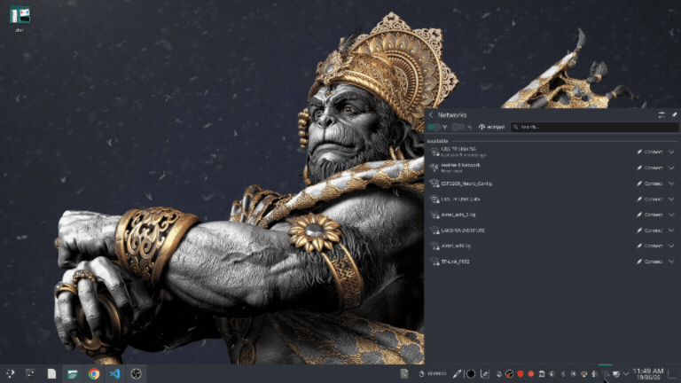Select the ESP32C6_Neuro_Config entry name
Image resolution: width=681 pixels, height=383 pixels.
(466, 184)
